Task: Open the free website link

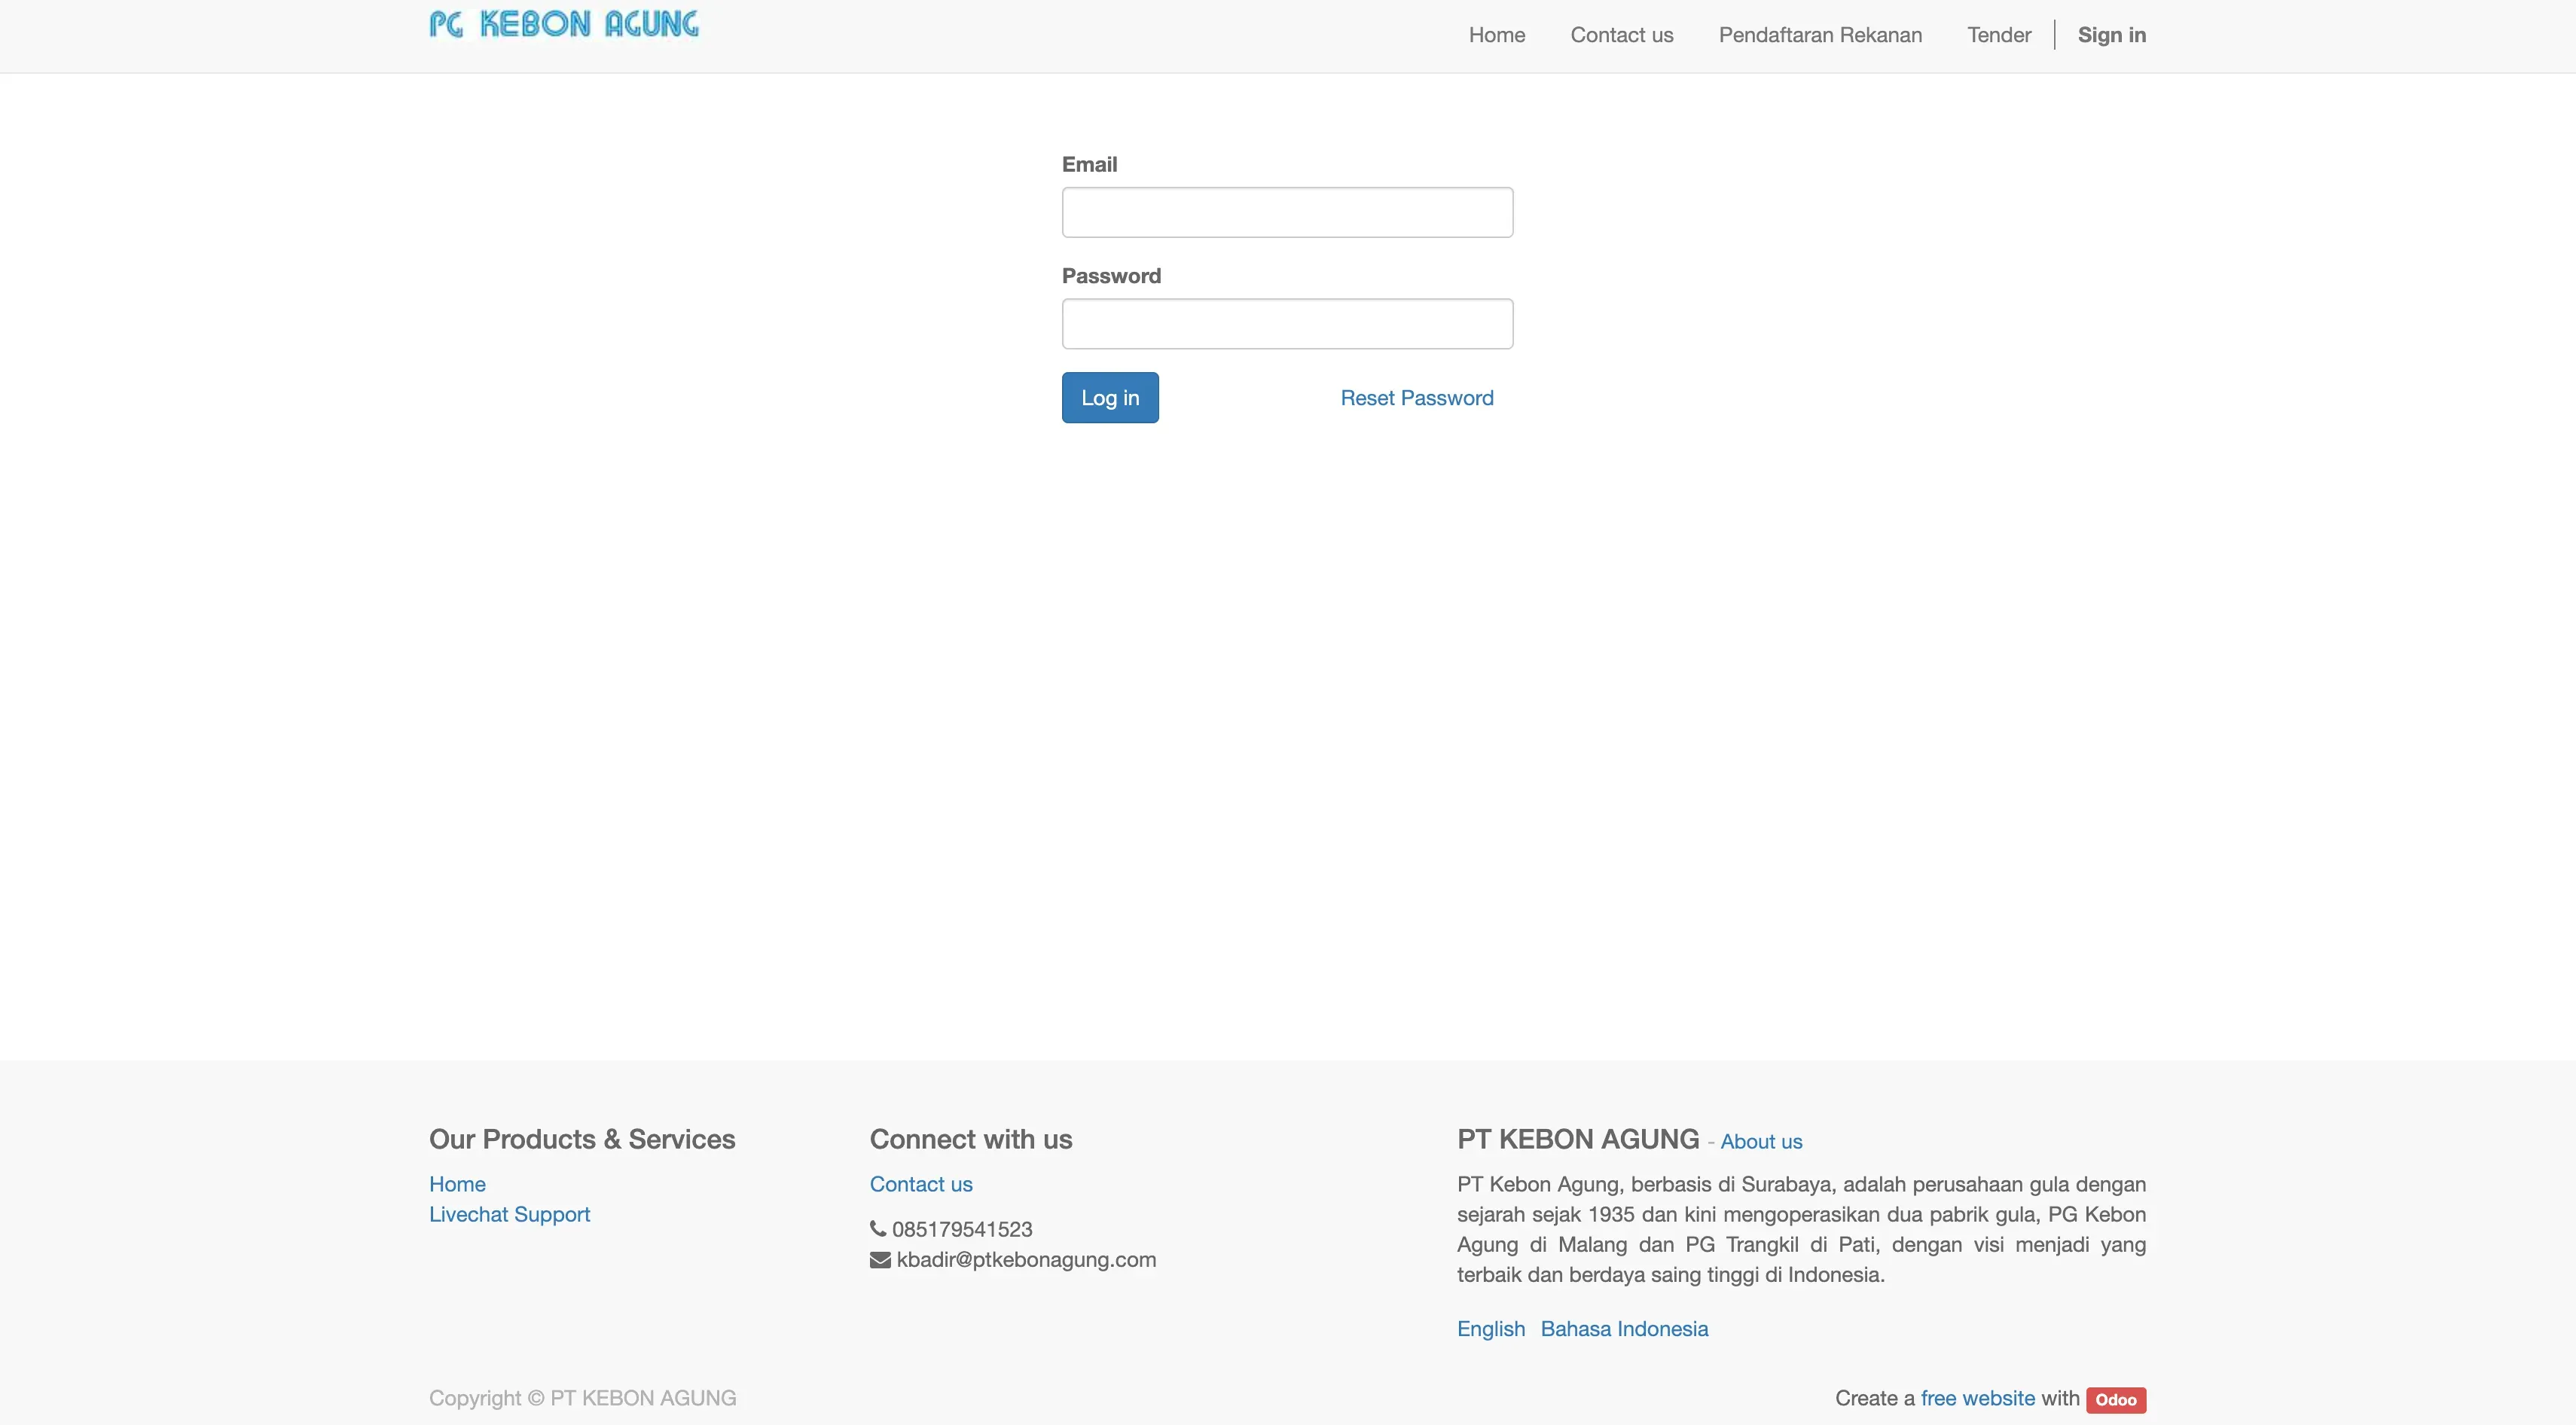Action: [1978, 1398]
